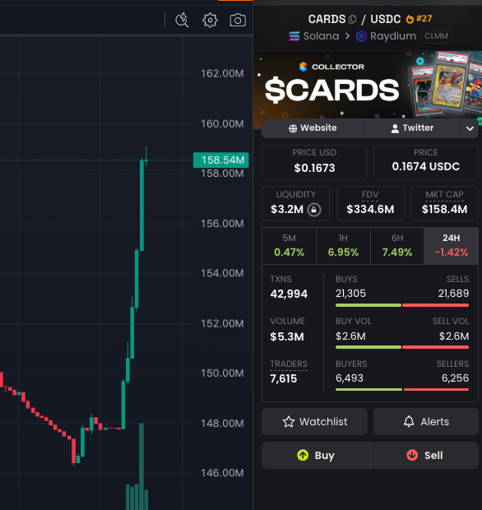
Task: Select the 24H timeframe tab
Action: [451, 246]
